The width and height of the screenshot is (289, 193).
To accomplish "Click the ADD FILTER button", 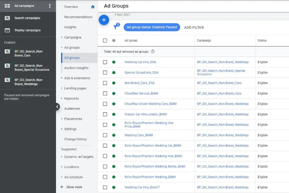I will click(194, 28).
